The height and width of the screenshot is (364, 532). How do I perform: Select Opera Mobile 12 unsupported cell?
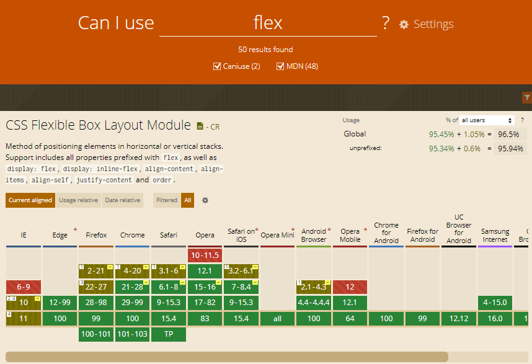350,287
